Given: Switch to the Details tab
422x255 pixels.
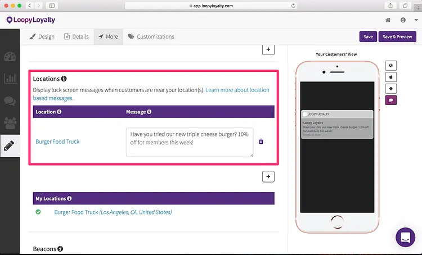Looking at the screenshot, I should tap(77, 37).
